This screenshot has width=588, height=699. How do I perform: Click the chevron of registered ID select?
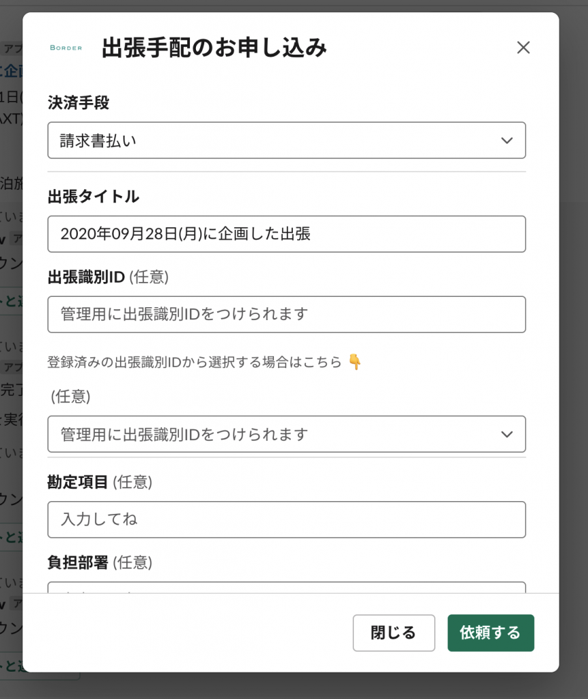point(507,434)
